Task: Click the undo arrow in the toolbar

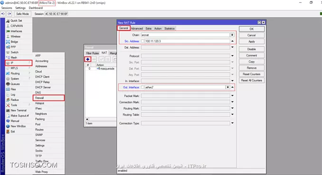Action: coord(3,14)
